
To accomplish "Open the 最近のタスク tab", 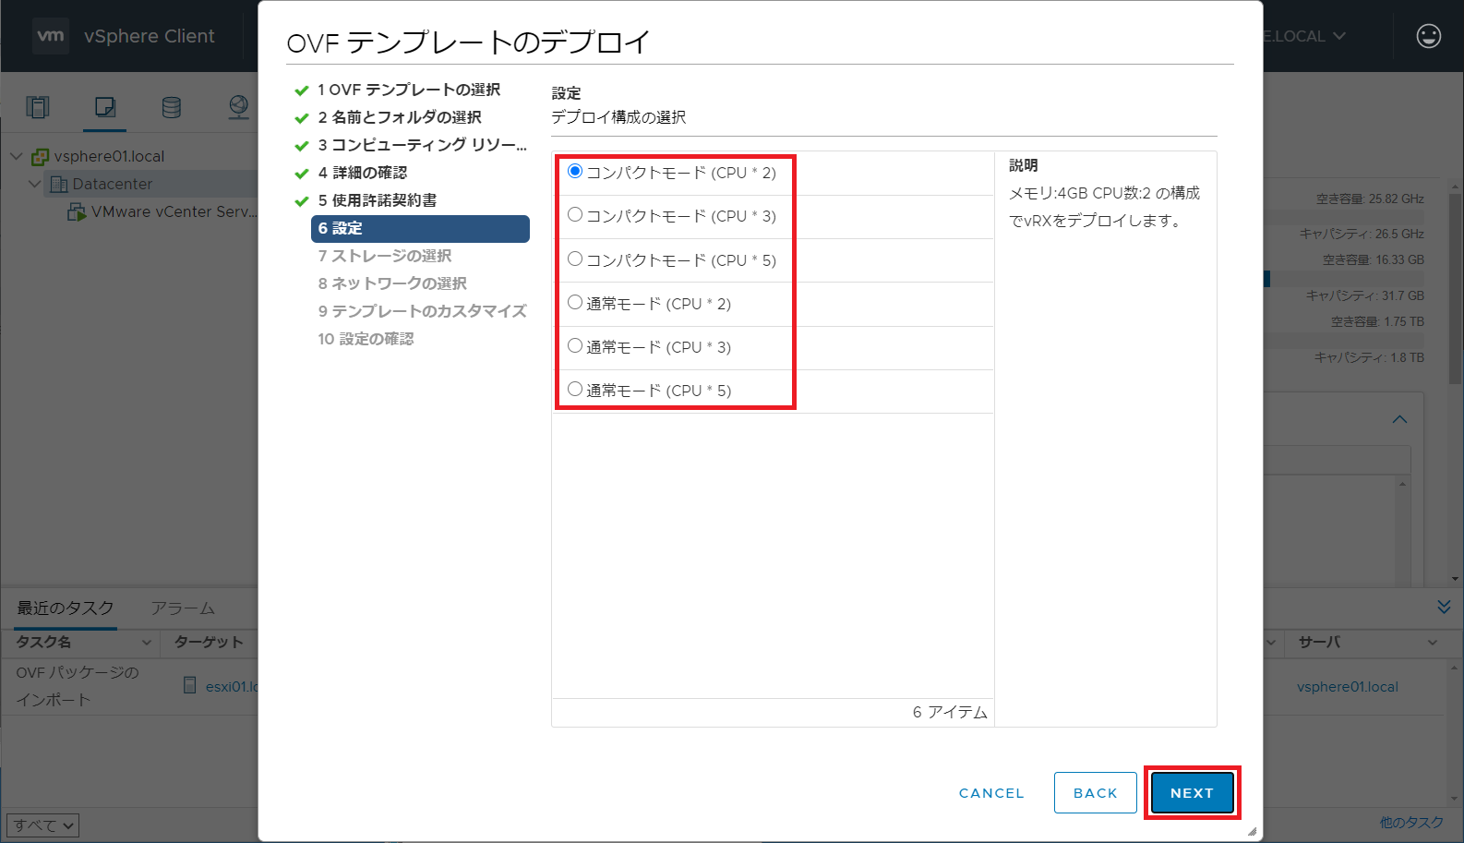I will coord(66,608).
